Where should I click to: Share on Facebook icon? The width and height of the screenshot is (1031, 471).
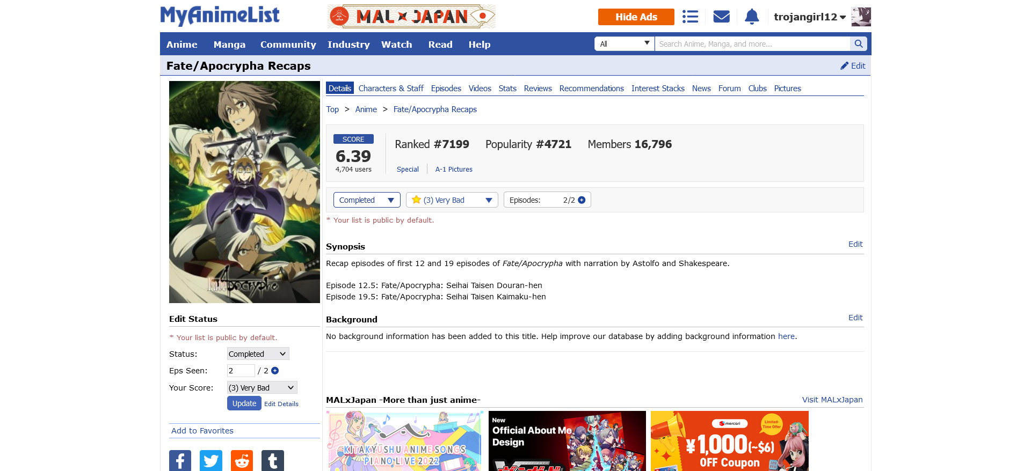pos(180,461)
